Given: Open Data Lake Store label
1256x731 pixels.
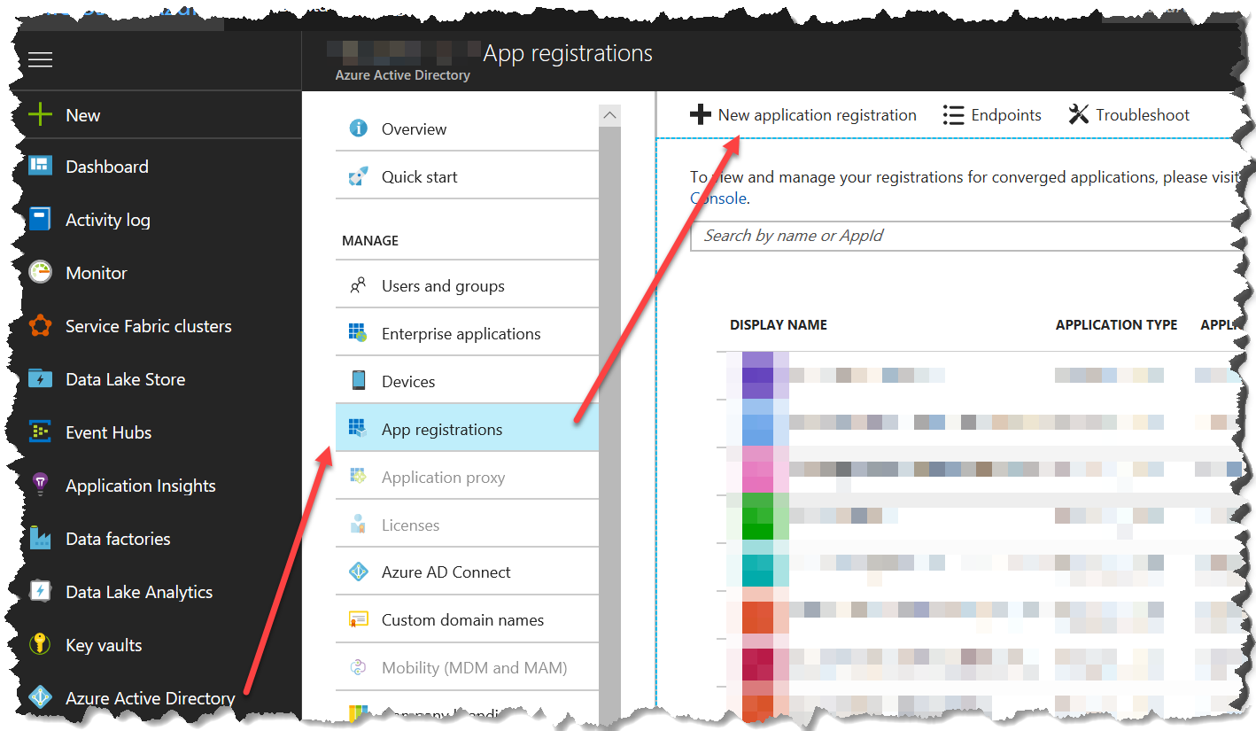Looking at the screenshot, I should [x=126, y=379].
